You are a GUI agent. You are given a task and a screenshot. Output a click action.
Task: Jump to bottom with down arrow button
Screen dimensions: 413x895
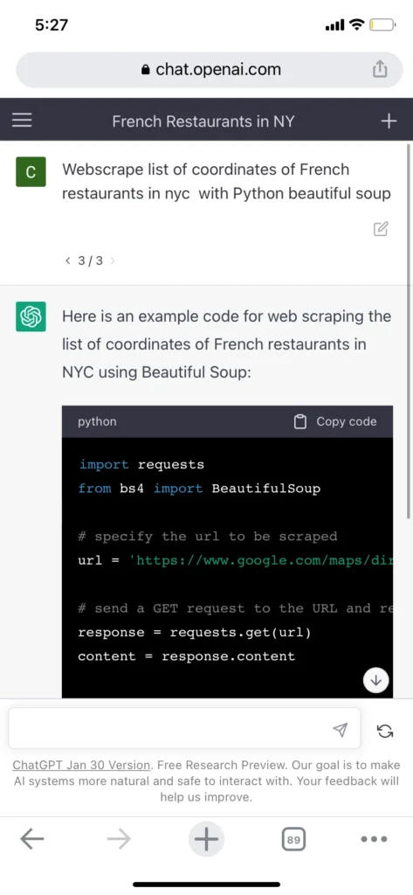pos(375,680)
